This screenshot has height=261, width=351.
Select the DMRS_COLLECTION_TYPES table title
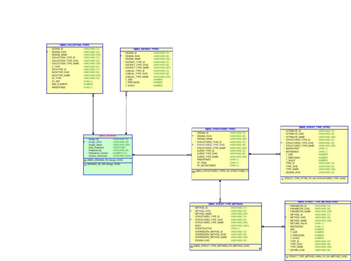point(74,45)
